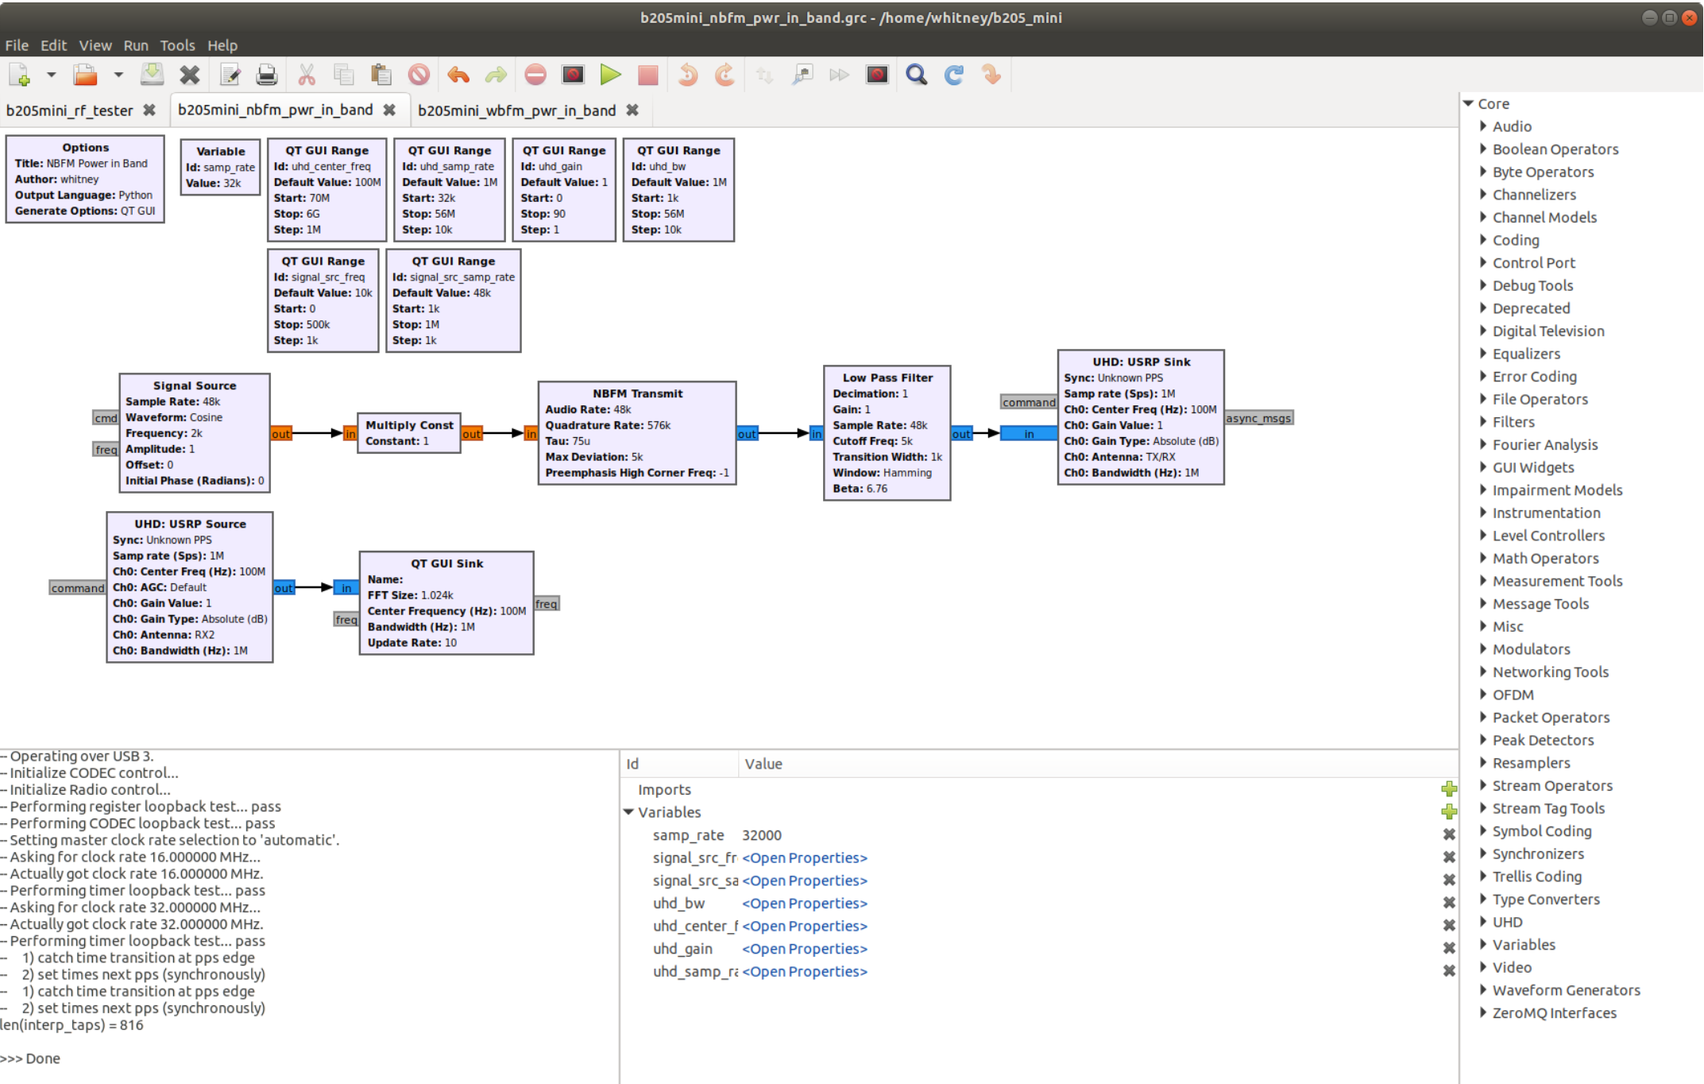
Task: Switch to b205mini_rf_tester tab
Action: [x=70, y=110]
